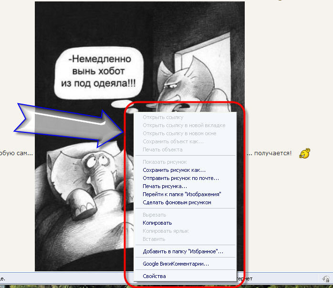Click greyed 'Вставить' menu entry
Image resolution: width=333 pixels, height=288 pixels.
[185, 239]
